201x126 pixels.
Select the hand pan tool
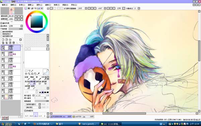(35, 74)
